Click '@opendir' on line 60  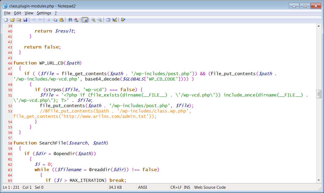[65, 154]
